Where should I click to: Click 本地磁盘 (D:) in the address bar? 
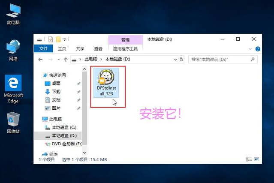pyautogui.click(x=118, y=60)
